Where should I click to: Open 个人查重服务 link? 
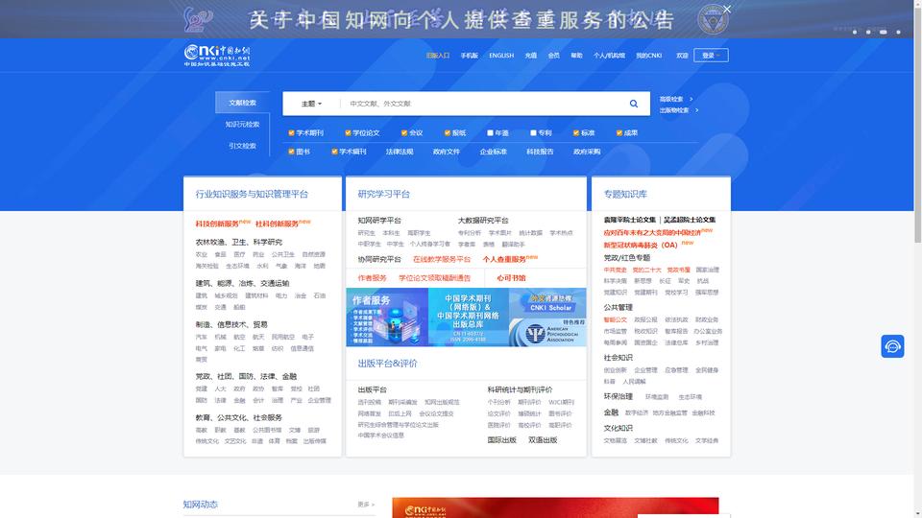pyautogui.click(x=504, y=259)
